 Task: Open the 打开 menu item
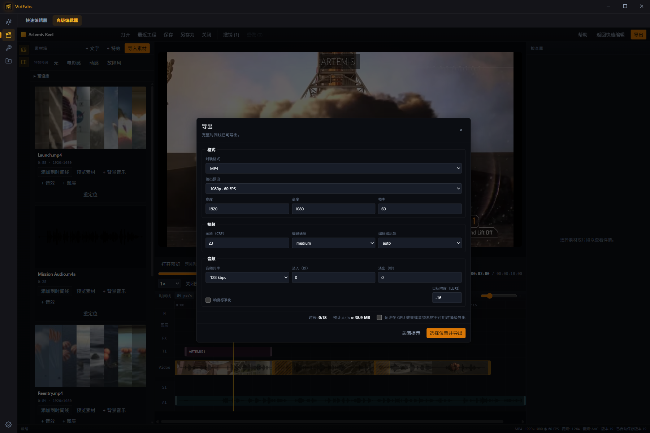tap(126, 35)
